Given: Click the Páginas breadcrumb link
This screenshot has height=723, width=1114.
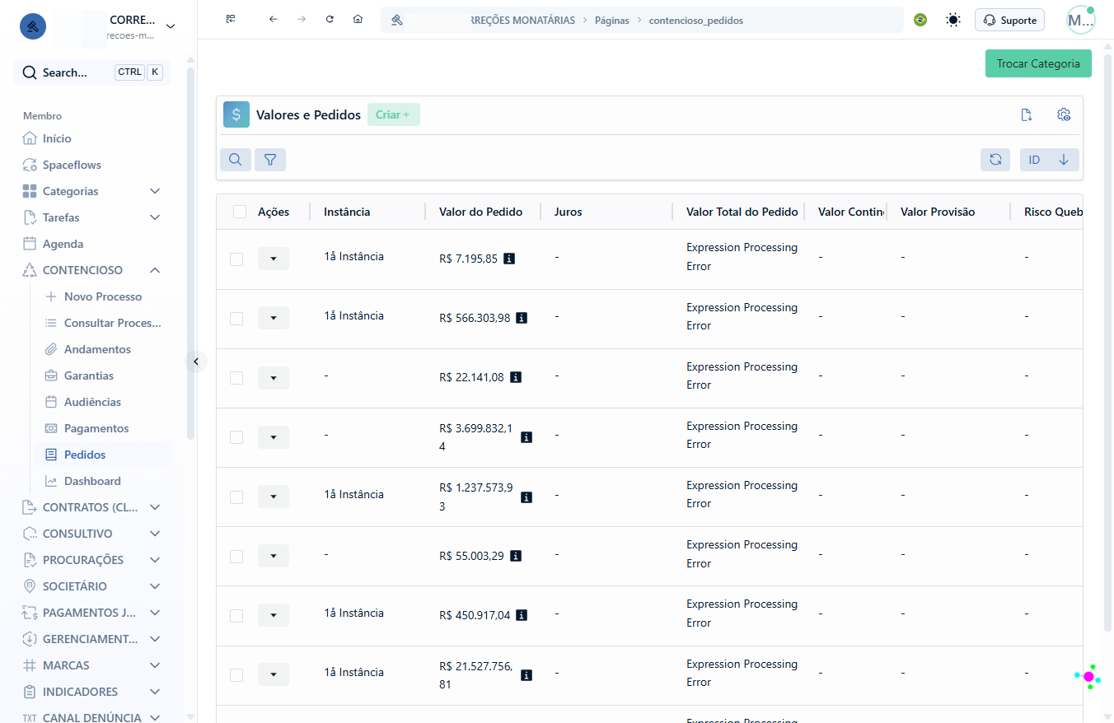Looking at the screenshot, I should coord(612,20).
